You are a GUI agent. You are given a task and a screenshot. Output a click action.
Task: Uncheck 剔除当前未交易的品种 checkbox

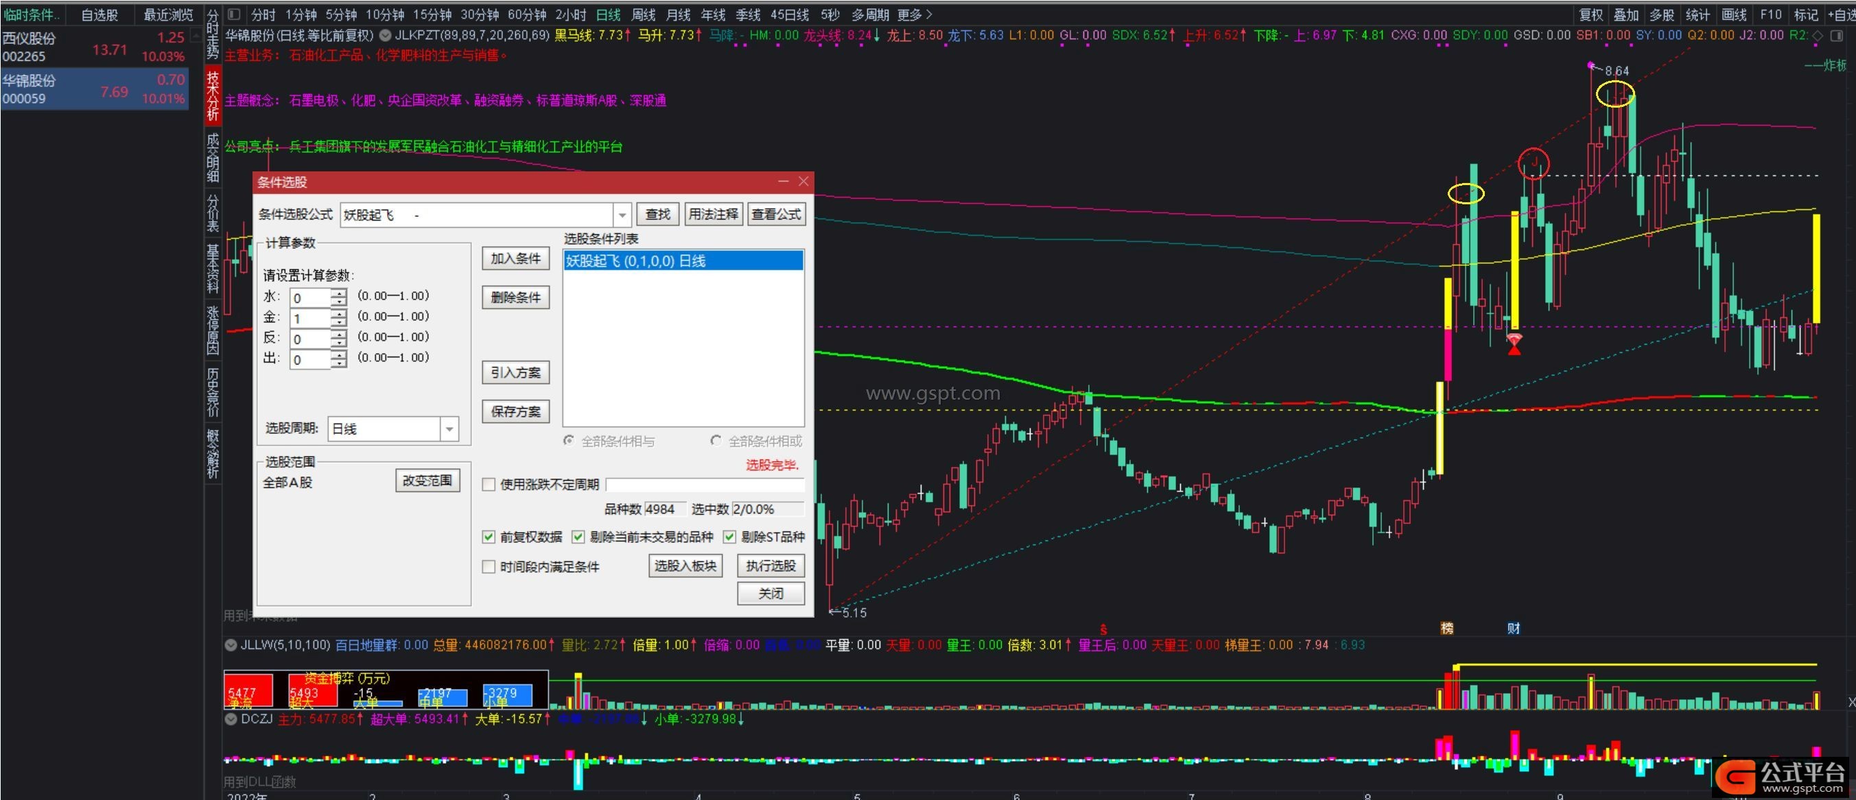578,537
